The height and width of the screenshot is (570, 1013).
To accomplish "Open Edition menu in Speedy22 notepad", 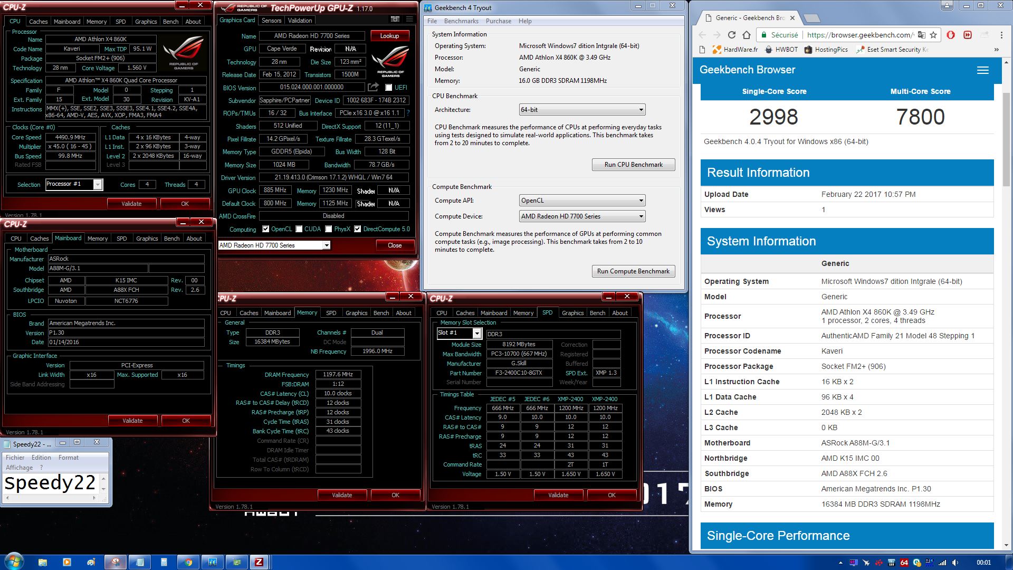I will pos(41,458).
